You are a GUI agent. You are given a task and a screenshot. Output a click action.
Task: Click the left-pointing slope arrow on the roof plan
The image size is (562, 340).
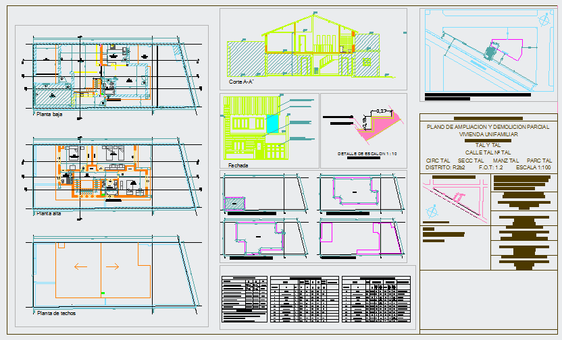tap(81, 266)
